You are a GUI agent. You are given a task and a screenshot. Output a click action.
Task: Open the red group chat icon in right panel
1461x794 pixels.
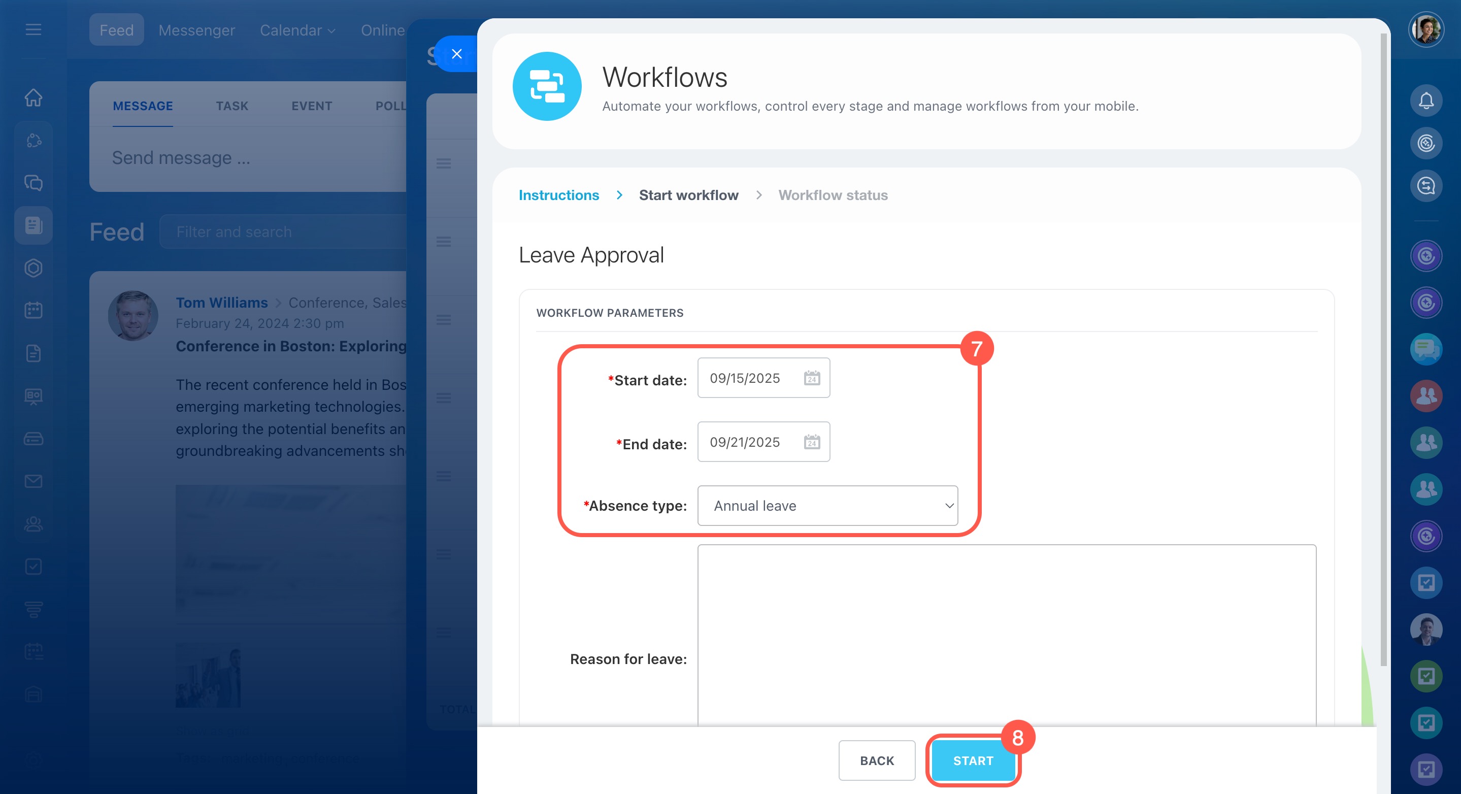click(1426, 395)
